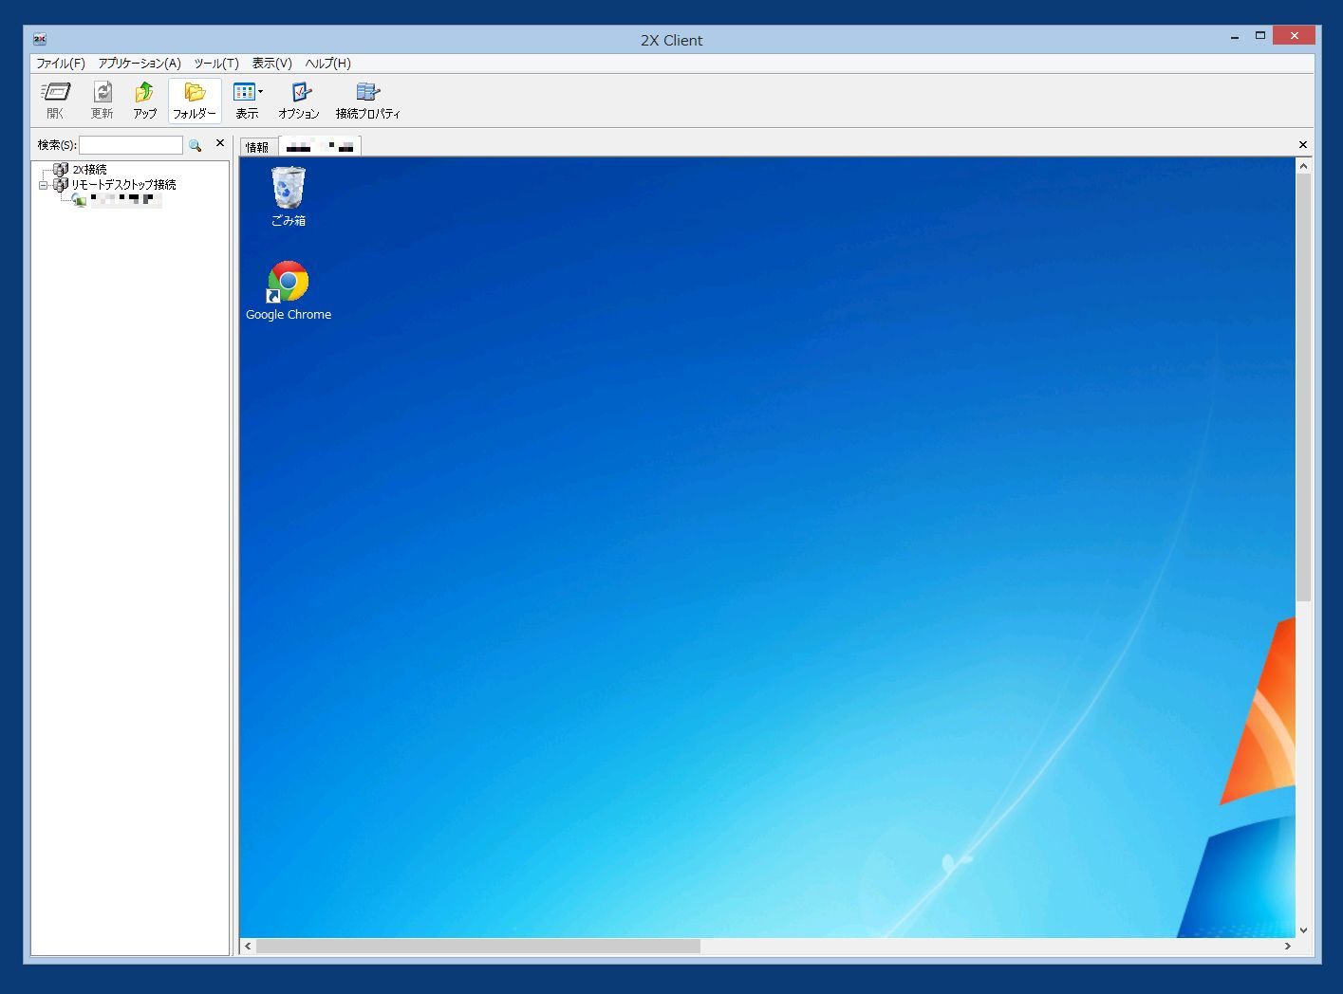
Task: Select the 2X接続 tree node
Action: (x=89, y=170)
